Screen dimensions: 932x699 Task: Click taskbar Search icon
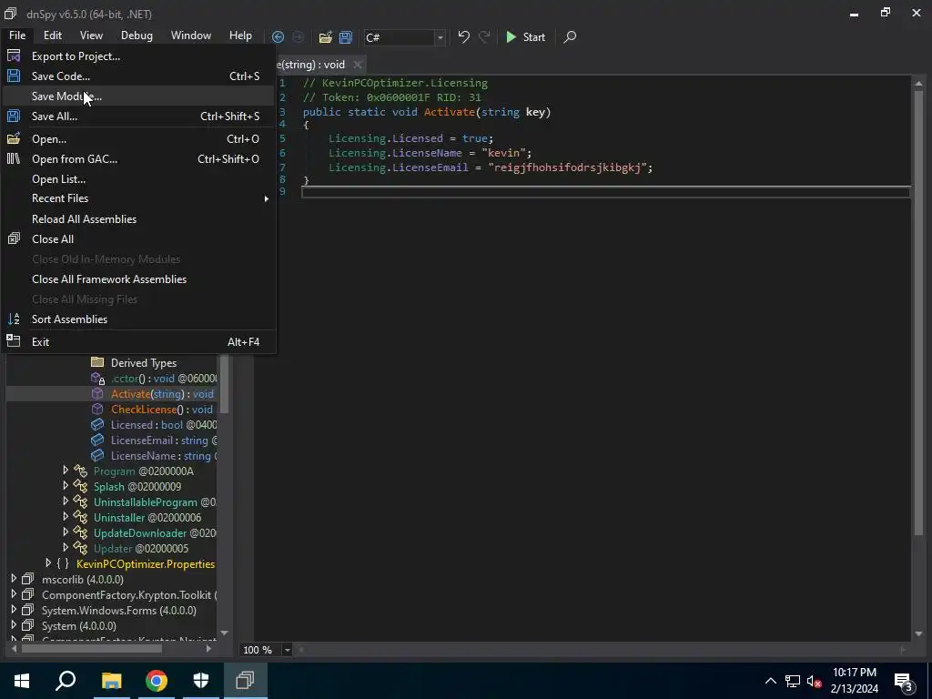(66, 681)
